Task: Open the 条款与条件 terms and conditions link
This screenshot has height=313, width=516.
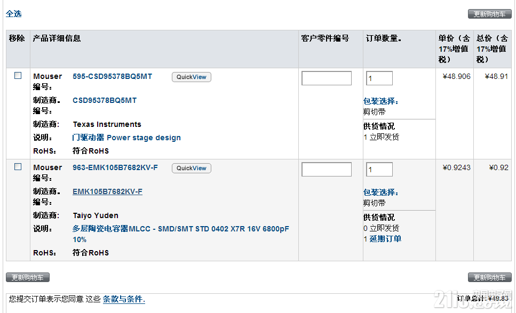Action: coord(124,299)
